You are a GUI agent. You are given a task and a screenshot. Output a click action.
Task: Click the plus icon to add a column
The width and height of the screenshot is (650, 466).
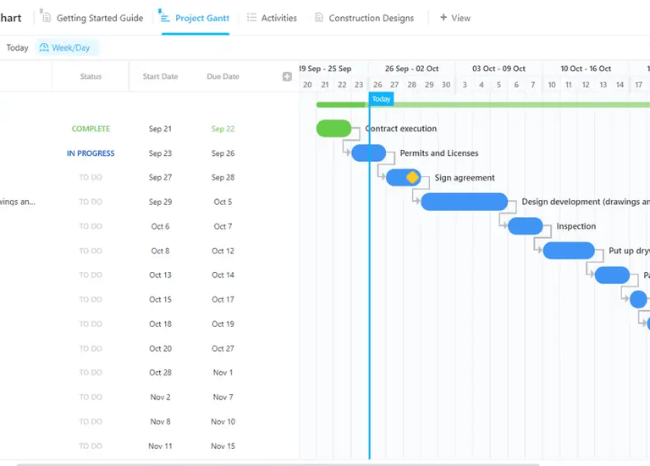(287, 76)
